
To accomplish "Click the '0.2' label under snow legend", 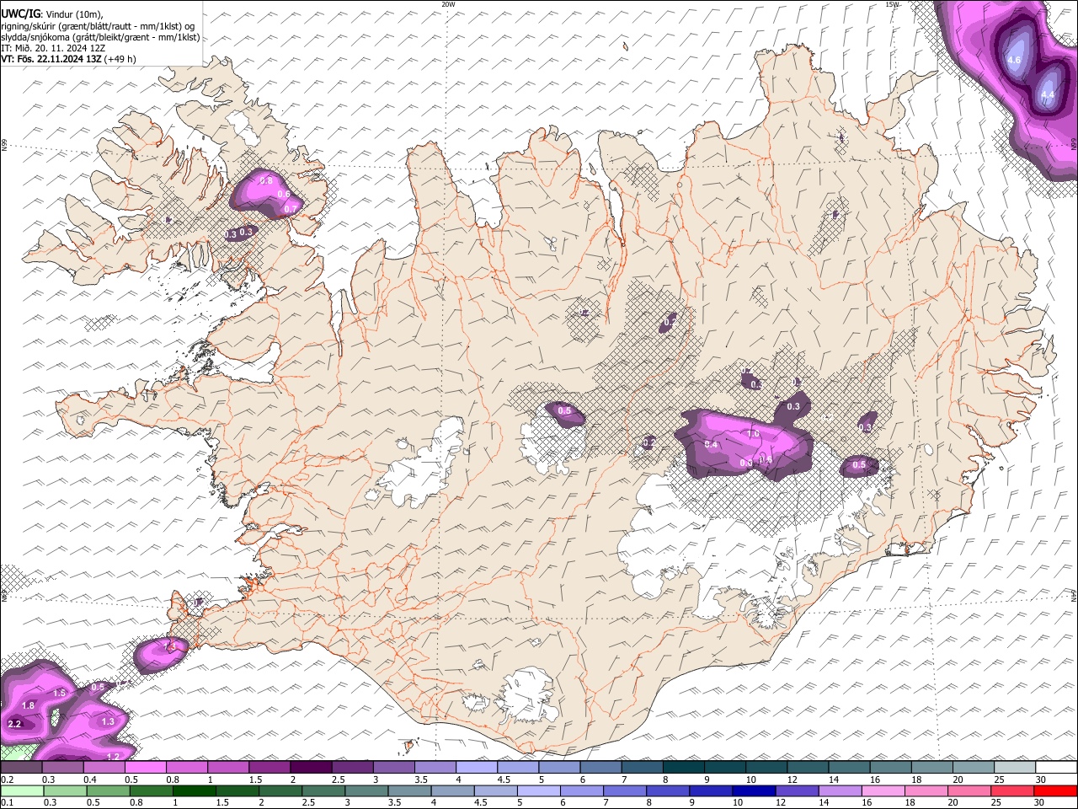I will [7, 780].
